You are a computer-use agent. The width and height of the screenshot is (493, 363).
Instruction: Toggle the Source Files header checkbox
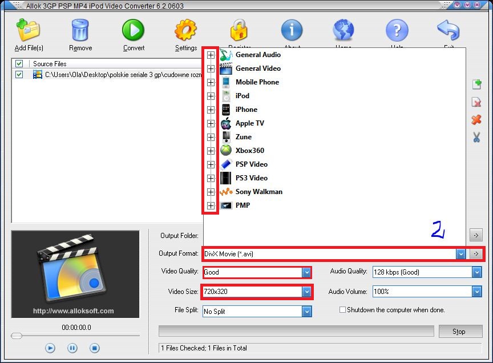[19, 63]
